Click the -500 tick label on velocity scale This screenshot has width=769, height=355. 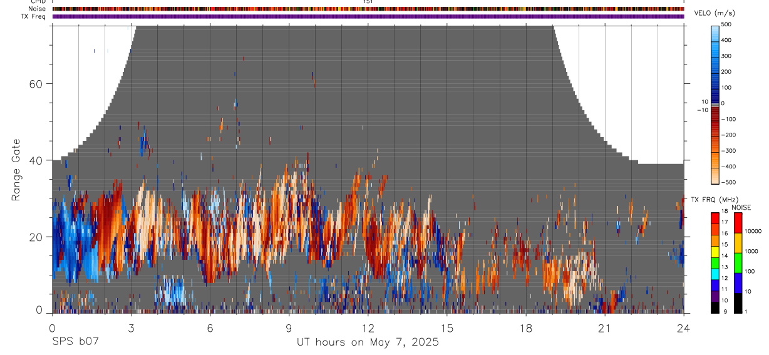(728, 182)
